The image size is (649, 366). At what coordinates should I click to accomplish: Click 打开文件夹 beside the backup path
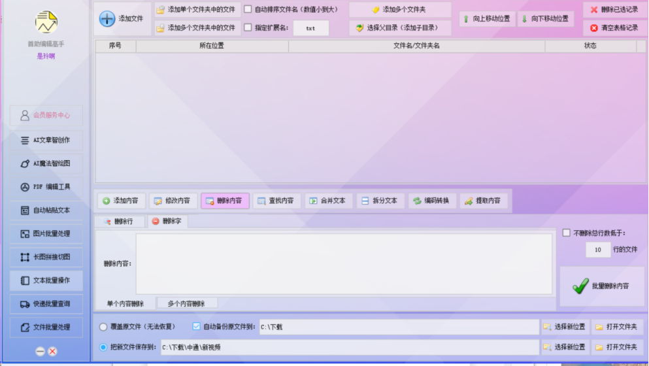point(618,327)
